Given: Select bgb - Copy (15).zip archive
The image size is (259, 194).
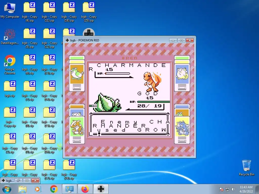Looking at the screenshot, I should coord(49,117).
